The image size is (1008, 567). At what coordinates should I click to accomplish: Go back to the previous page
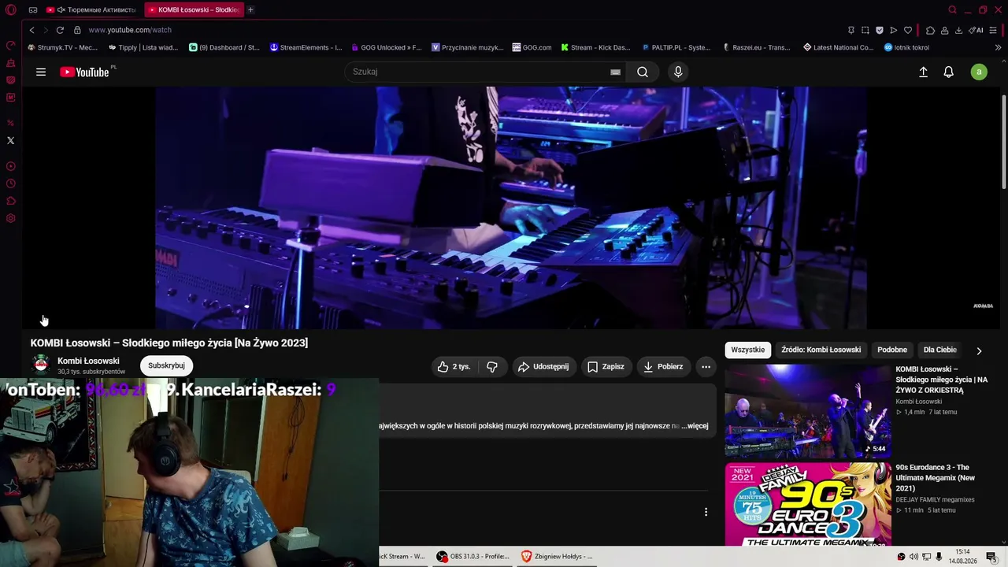31,30
